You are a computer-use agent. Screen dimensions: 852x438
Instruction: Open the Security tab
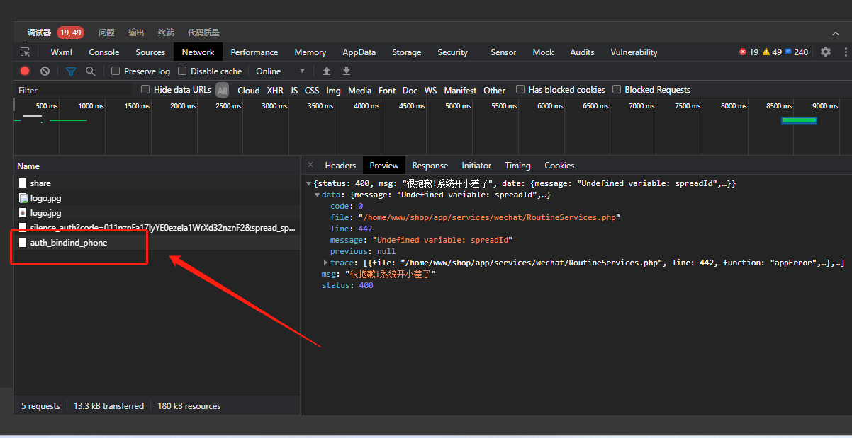[453, 52]
